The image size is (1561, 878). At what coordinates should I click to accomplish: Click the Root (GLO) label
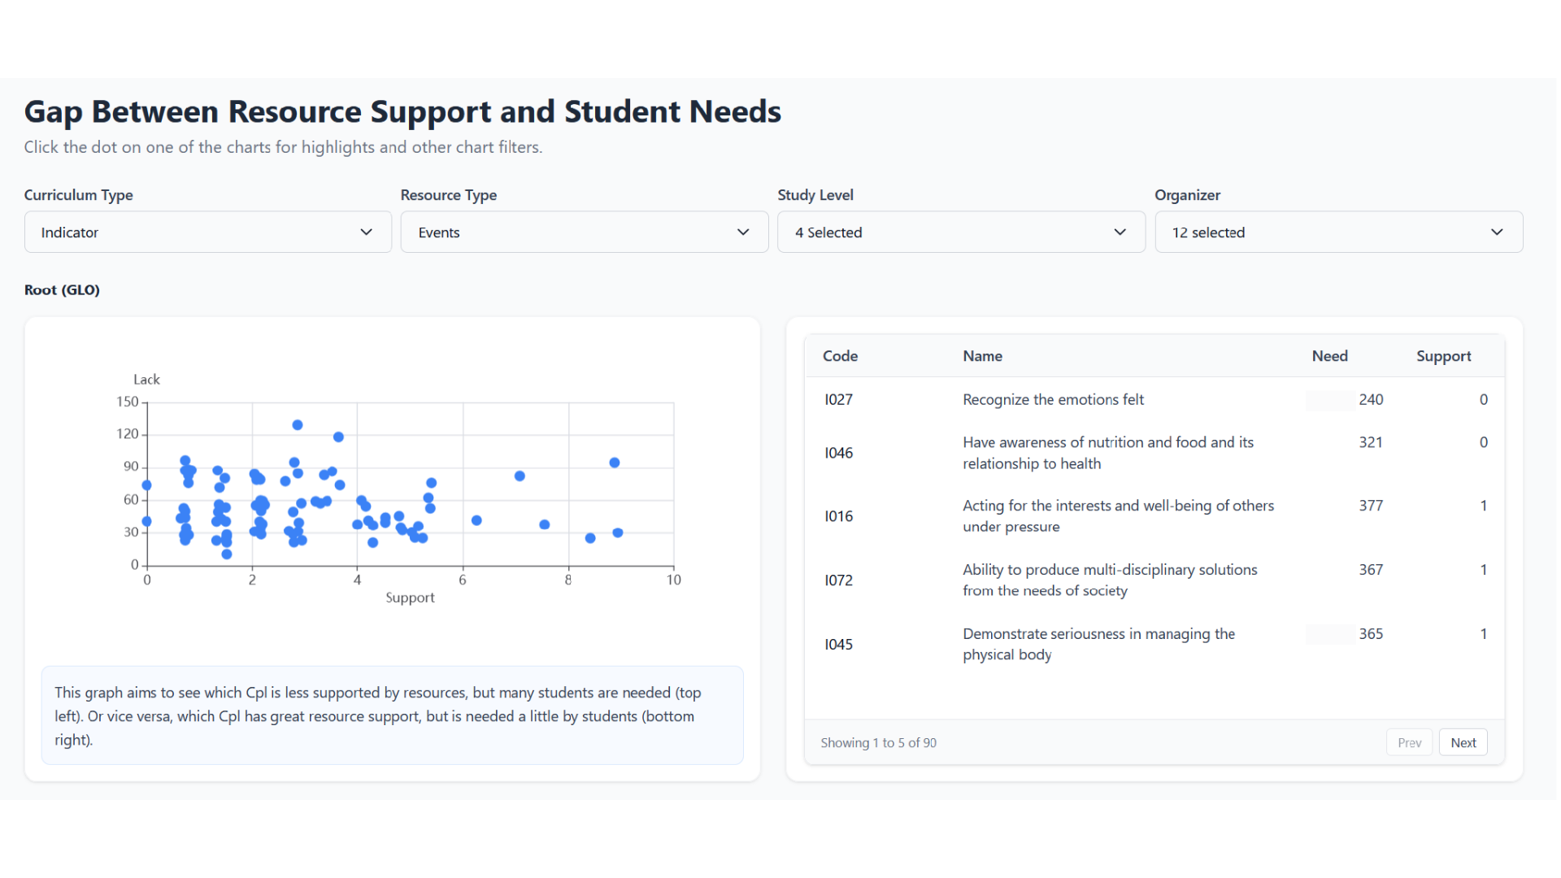click(62, 290)
